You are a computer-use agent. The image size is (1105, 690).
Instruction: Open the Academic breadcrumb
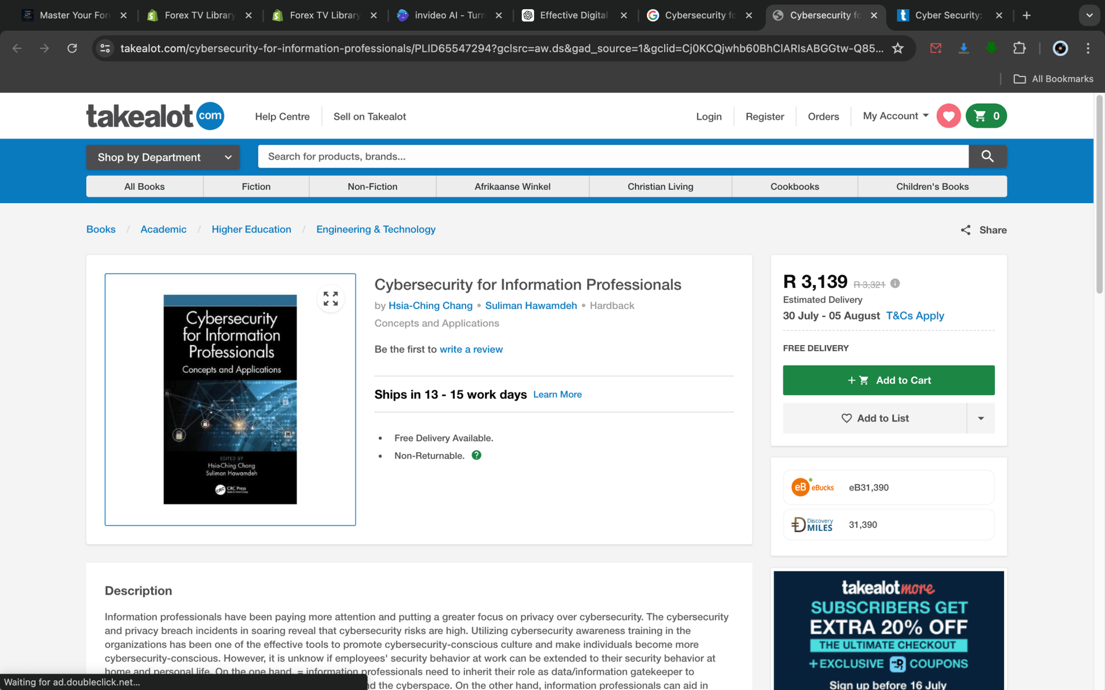pyautogui.click(x=163, y=229)
